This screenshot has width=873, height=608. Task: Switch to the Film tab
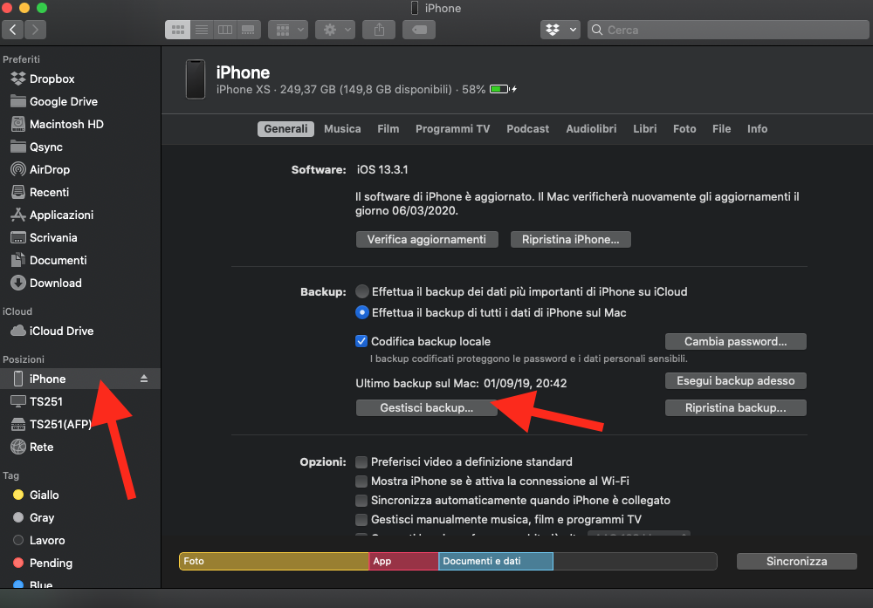(x=388, y=129)
